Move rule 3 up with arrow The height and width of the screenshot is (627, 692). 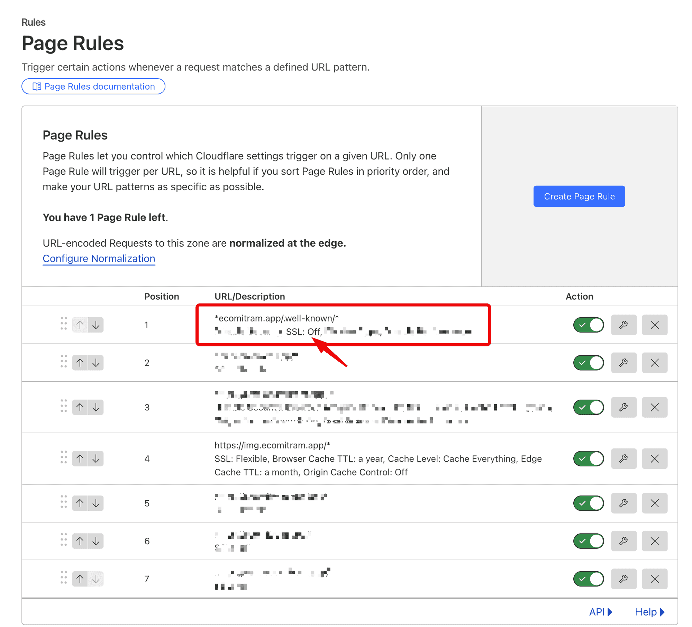click(80, 407)
